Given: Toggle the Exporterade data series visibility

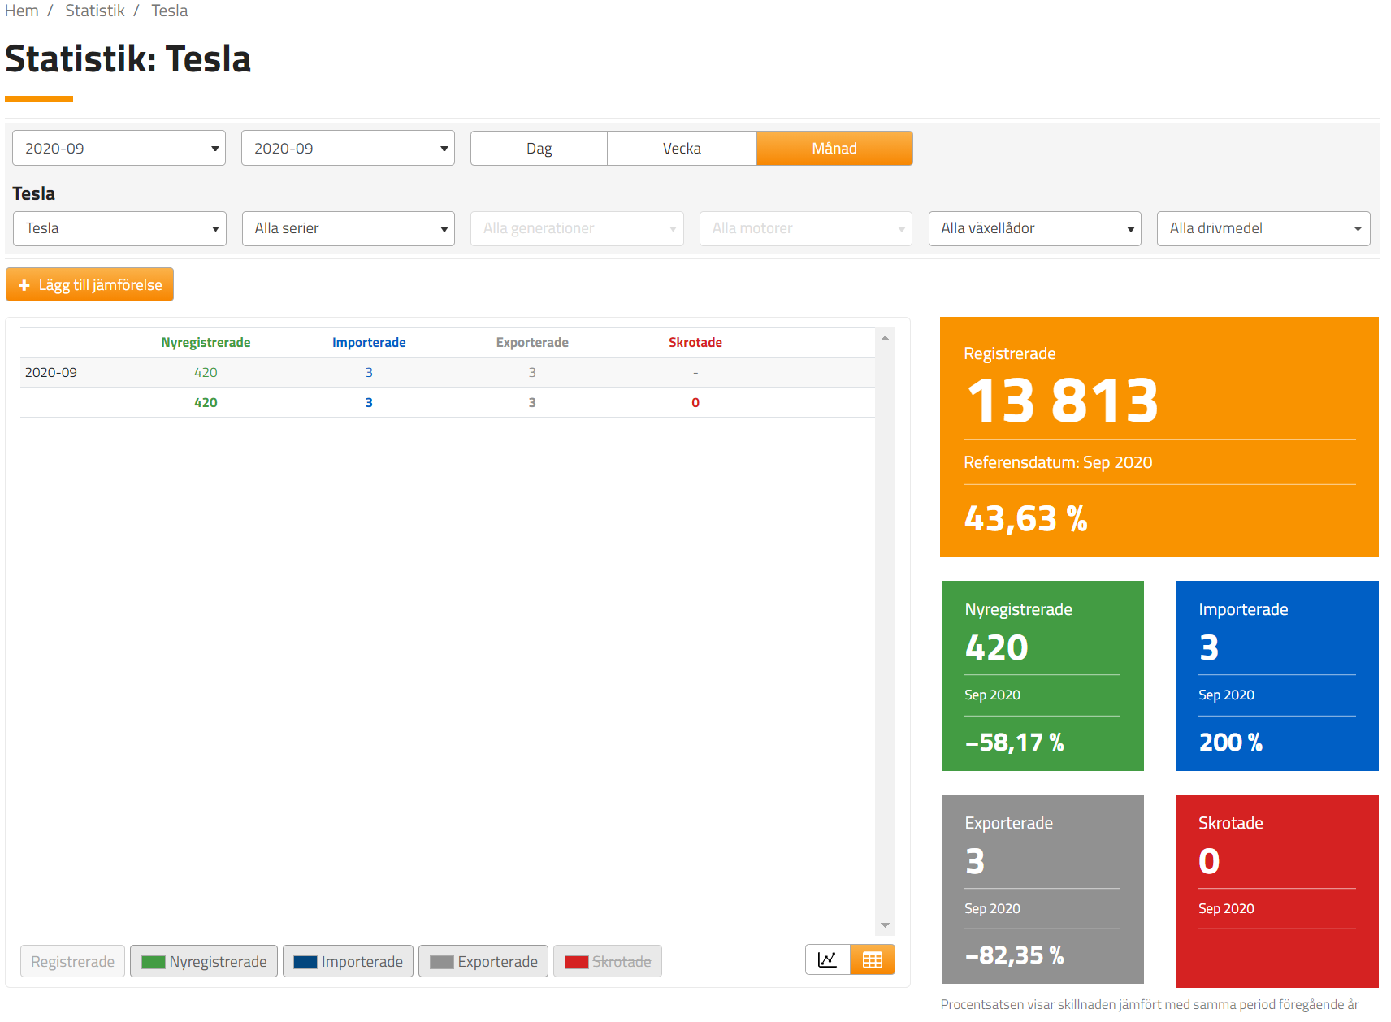Looking at the screenshot, I should point(483,961).
